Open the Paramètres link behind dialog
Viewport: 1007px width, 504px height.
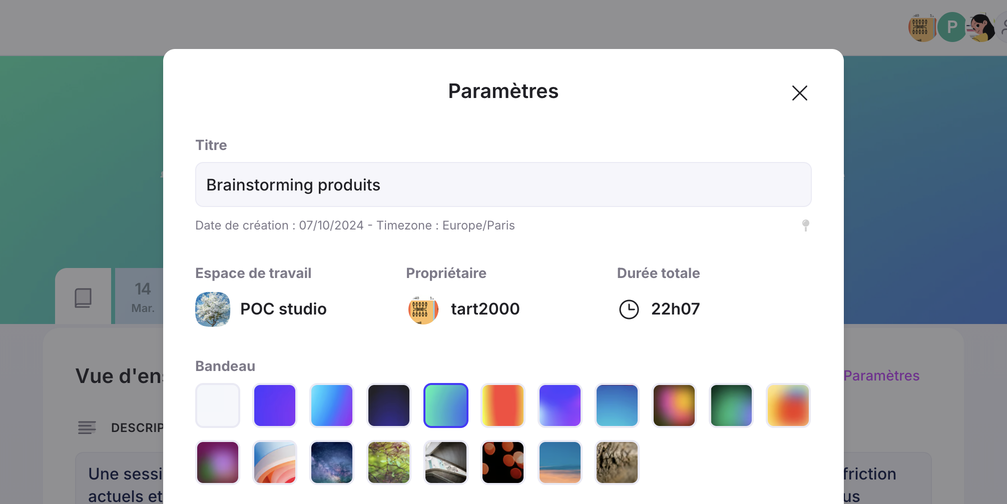(x=881, y=375)
